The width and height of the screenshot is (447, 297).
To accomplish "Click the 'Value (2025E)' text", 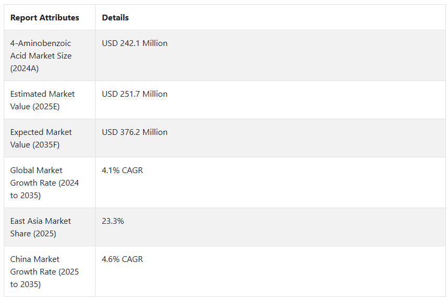I will (x=35, y=107).
